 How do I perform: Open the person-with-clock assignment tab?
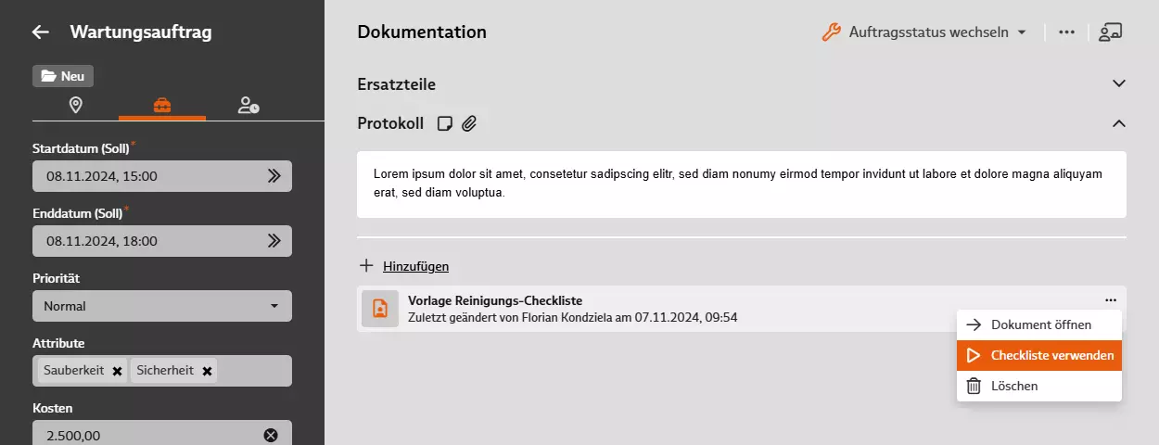point(248,105)
